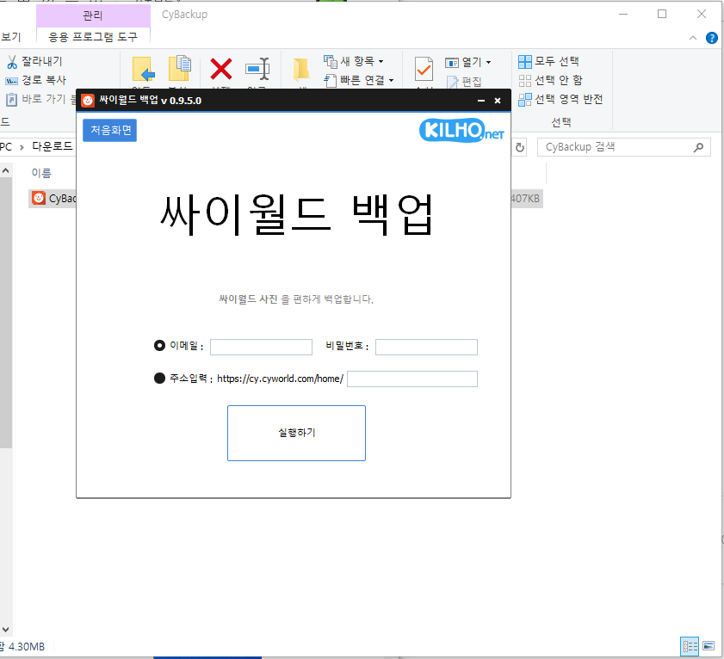Select the CyBackup file in the list

click(x=53, y=199)
